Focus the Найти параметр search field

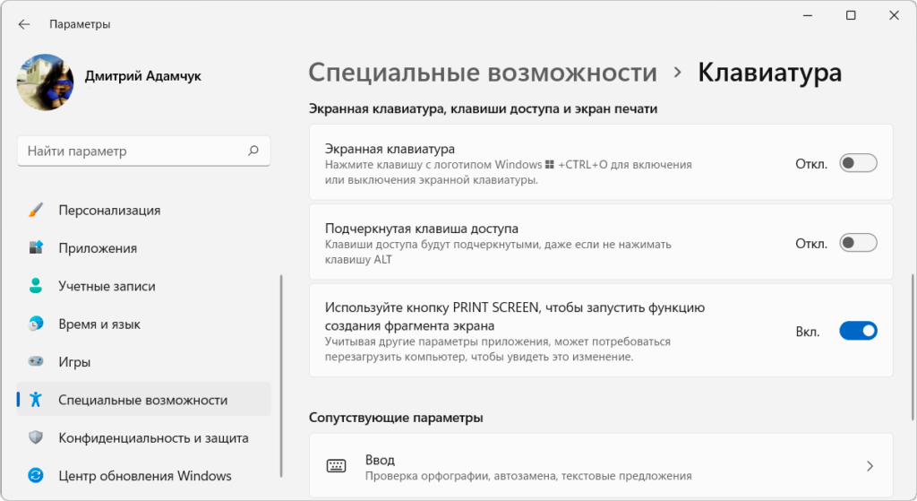coord(134,151)
